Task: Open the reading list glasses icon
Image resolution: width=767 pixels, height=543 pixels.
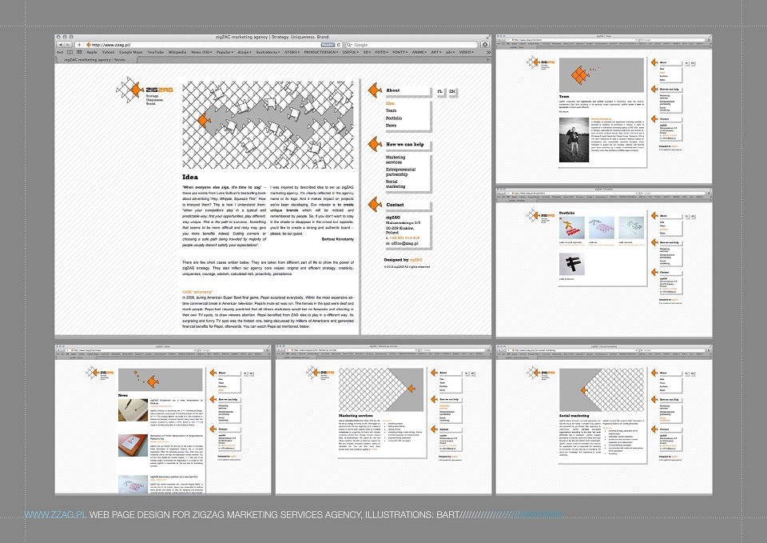Action: [60, 52]
